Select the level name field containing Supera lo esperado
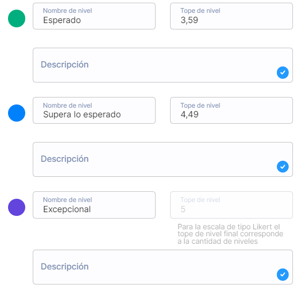Screen dimensions: 301x292 (x=94, y=110)
